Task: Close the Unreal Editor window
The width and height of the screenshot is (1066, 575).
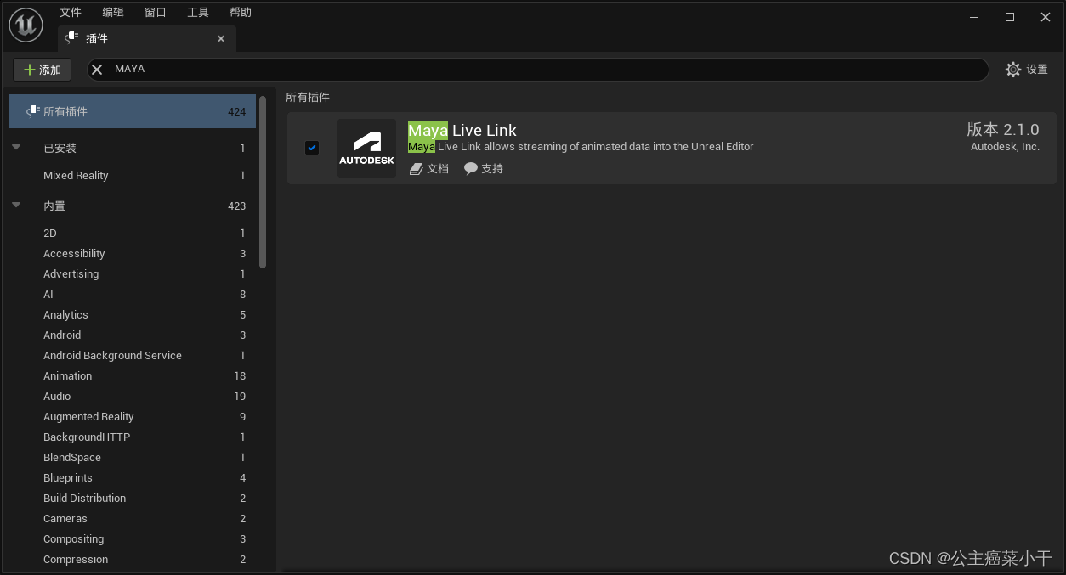Action: pyautogui.click(x=1046, y=17)
